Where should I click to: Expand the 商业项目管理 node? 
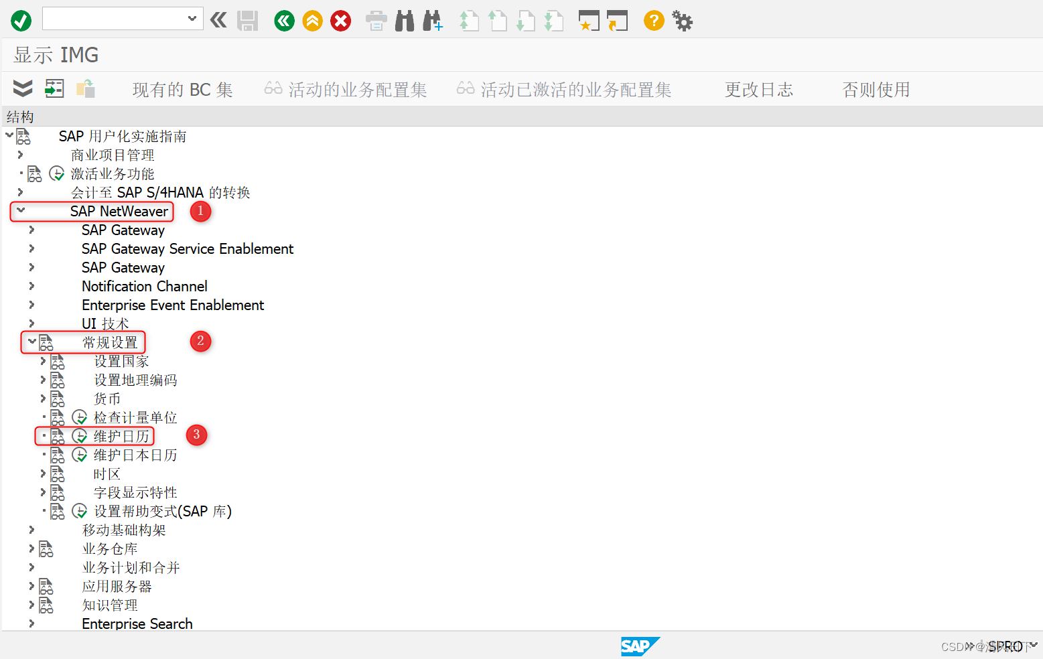coord(20,154)
